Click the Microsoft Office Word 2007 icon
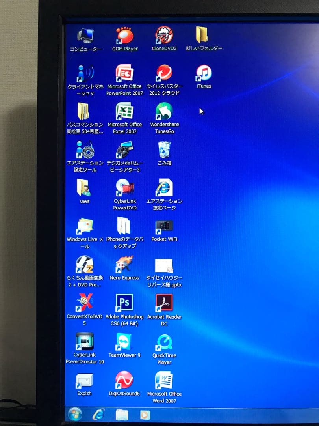Viewport: 319px width, 426px height. click(164, 380)
